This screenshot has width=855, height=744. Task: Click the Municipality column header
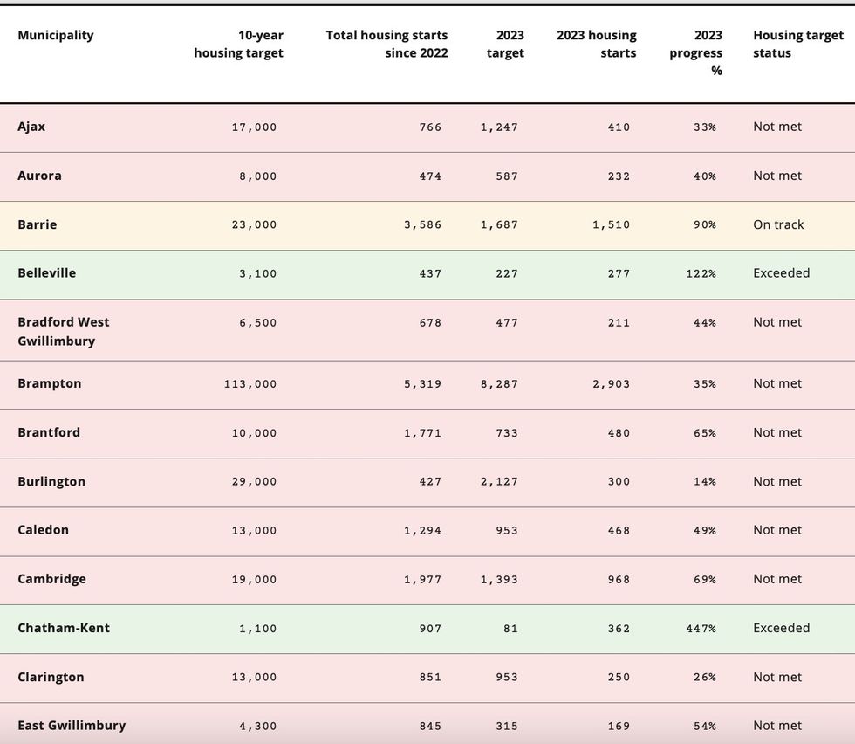[56, 36]
